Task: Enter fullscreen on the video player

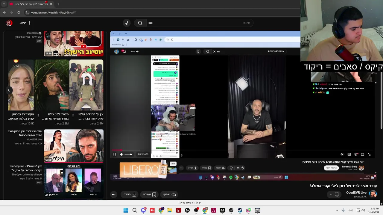Action: (x=369, y=154)
